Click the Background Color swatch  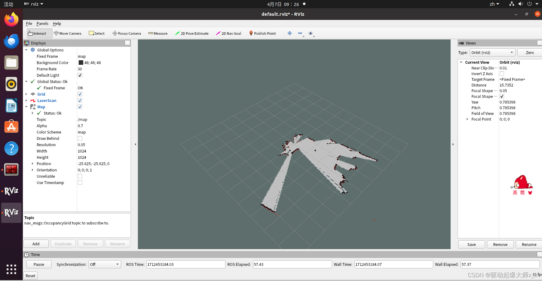[x=81, y=63]
